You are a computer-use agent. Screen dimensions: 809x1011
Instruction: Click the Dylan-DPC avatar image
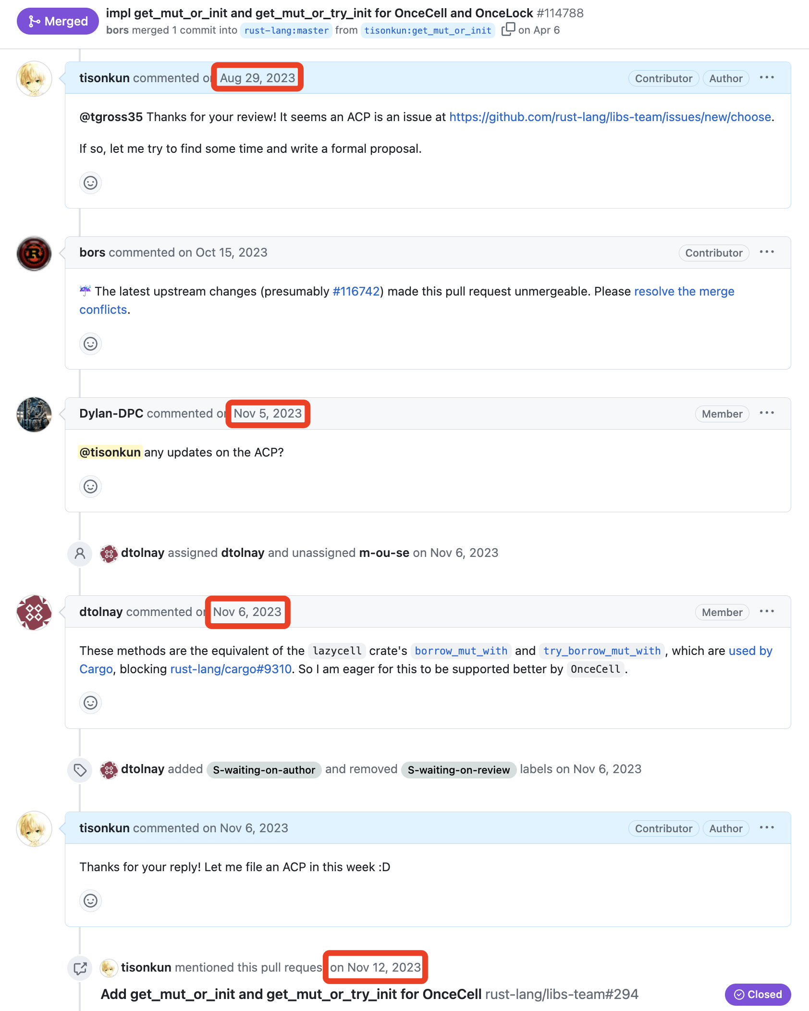point(34,414)
